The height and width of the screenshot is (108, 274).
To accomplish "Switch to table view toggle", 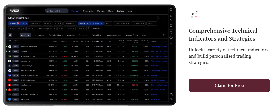I will [x=10, y=35].
